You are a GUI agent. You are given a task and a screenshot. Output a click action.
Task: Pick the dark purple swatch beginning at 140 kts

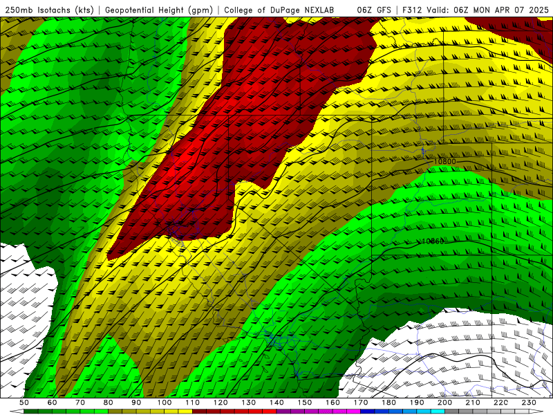click(283, 411)
